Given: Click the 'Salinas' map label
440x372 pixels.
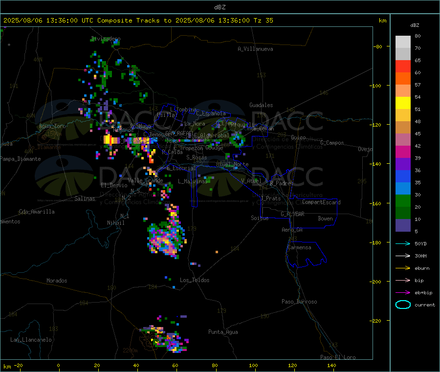Looking at the screenshot, I should 85,198.
